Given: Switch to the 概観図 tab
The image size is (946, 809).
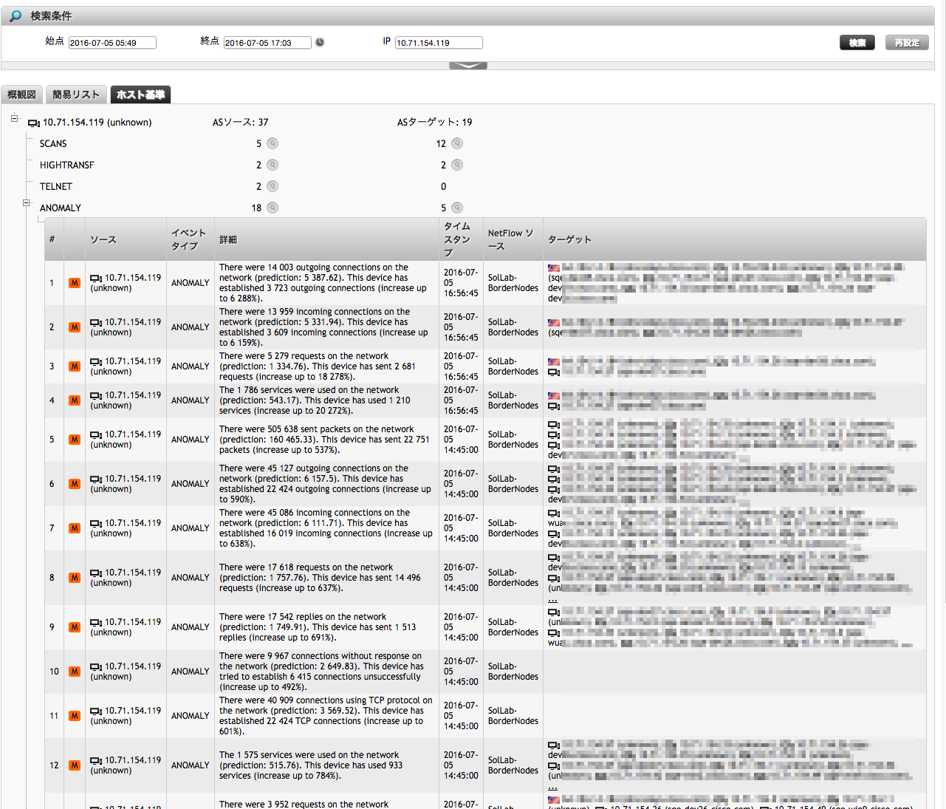Looking at the screenshot, I should 21,95.
